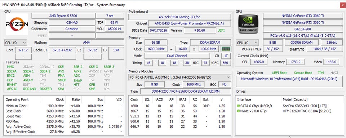
Task: Click the 1600.0 MHz memory clock value
Action: (x=156, y=49)
